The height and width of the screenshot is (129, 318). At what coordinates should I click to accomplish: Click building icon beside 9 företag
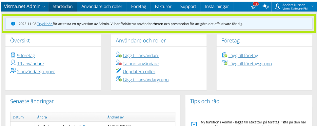click(x=13, y=55)
